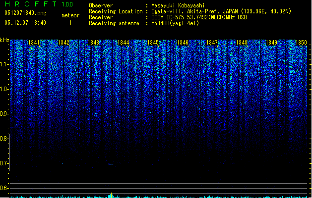Click the 1342 time marker
Image resolution: width=312 pixels, height=198 pixels.
click(x=63, y=43)
